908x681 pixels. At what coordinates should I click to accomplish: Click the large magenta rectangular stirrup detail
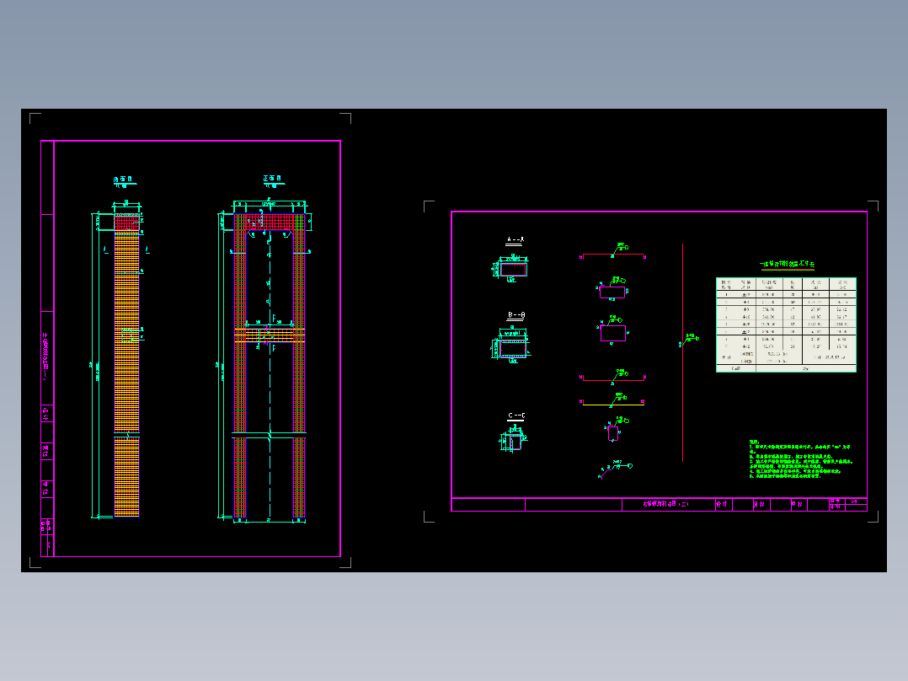pos(612,333)
